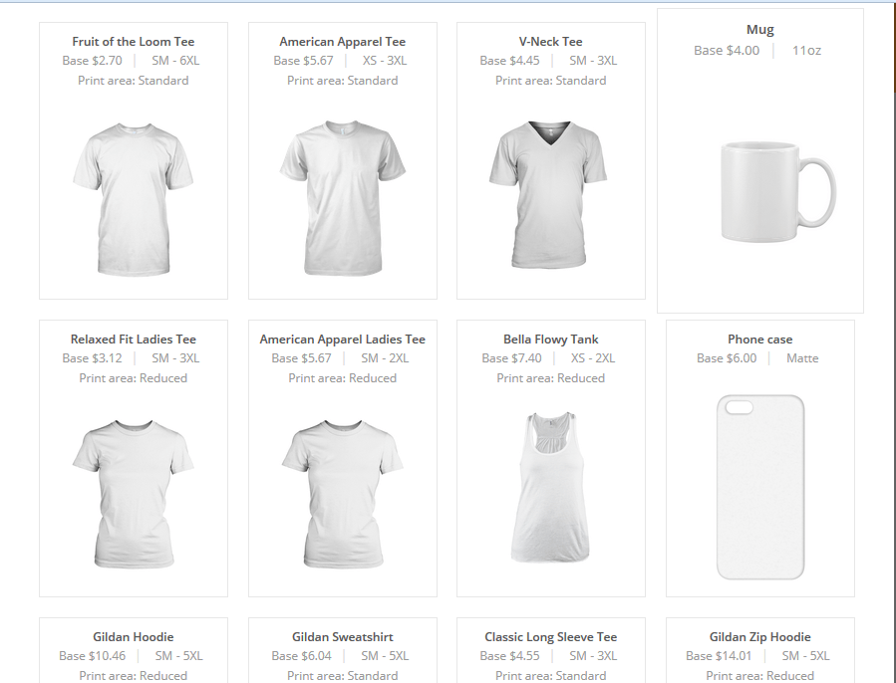The image size is (896, 683).
Task: Click "SM - 3XL" on the V-Neck Tee card
Action: (x=593, y=61)
